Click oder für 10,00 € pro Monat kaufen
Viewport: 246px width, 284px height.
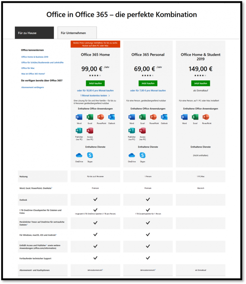tap(95, 91)
